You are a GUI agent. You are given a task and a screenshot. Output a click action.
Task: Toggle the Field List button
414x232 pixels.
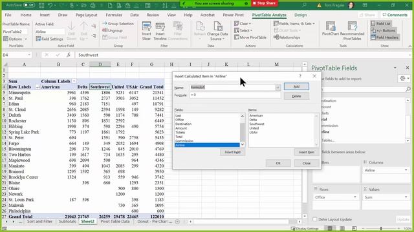point(381,24)
